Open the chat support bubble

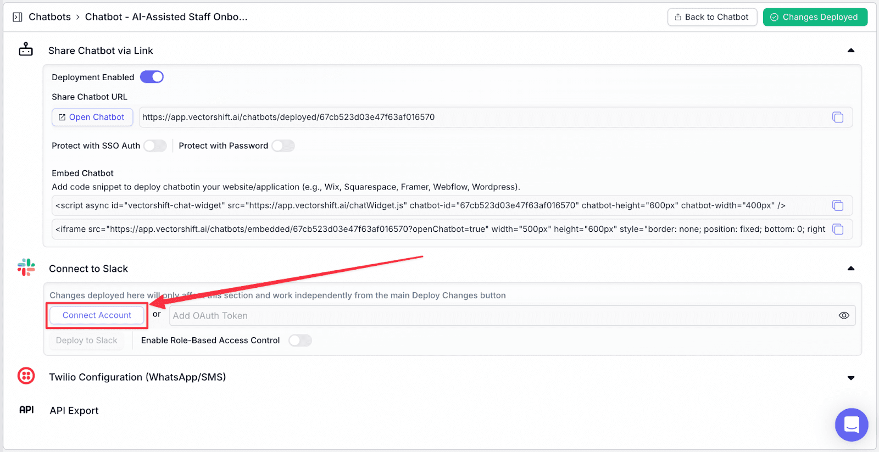coord(852,425)
